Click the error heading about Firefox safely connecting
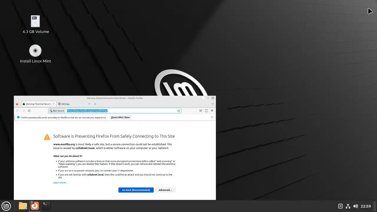This screenshot has height=212, width=377. [x=114, y=136]
